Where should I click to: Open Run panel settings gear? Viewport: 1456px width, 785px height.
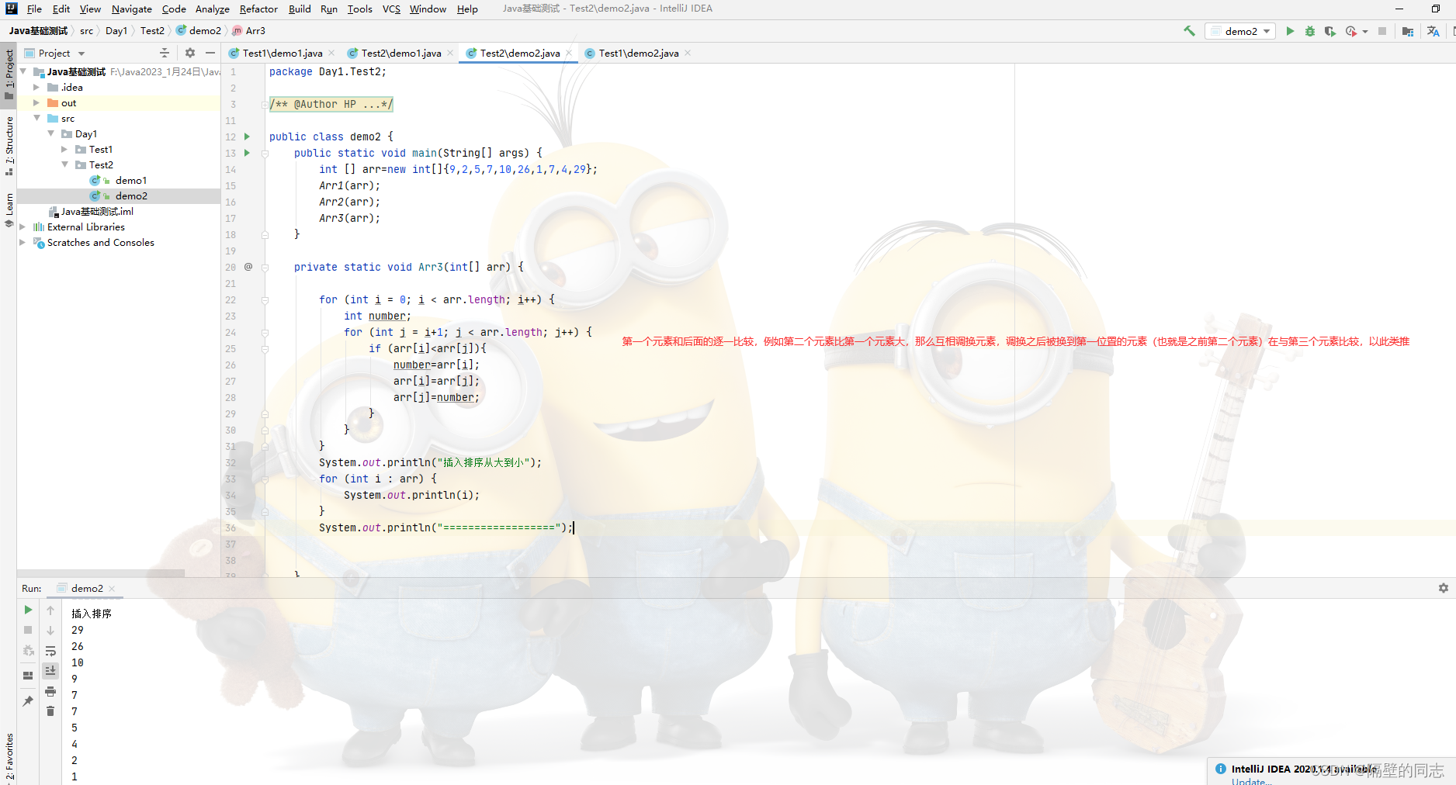[x=1443, y=588]
